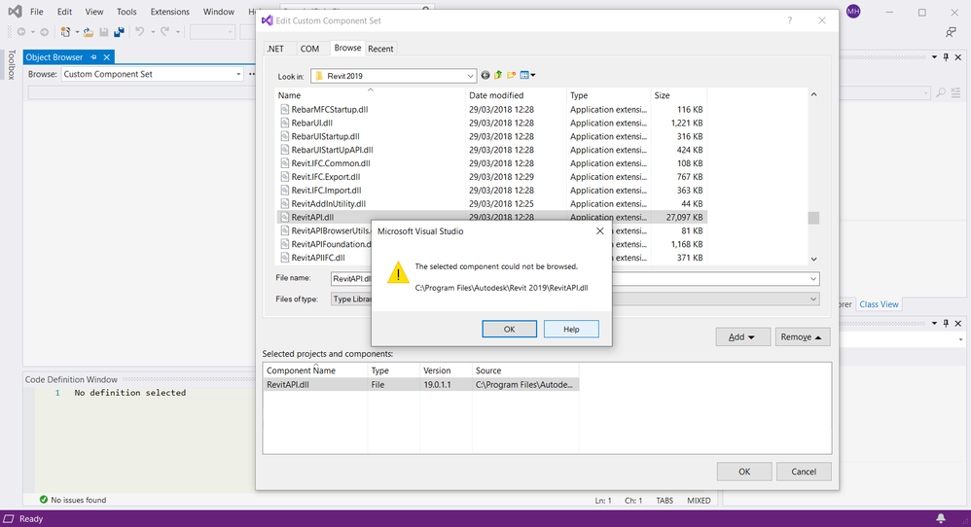Open the Tools menu
The height and width of the screenshot is (527, 971).
coord(126,12)
